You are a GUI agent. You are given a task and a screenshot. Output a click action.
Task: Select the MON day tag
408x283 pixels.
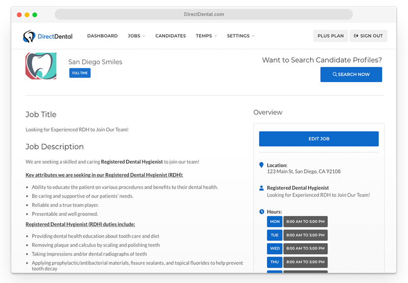274,222
